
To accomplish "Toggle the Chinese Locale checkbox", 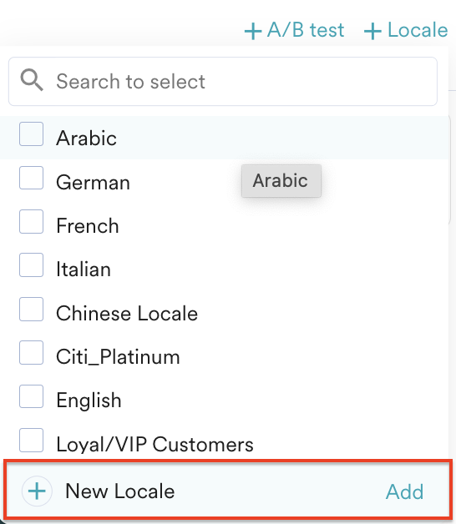I will [x=31, y=309].
